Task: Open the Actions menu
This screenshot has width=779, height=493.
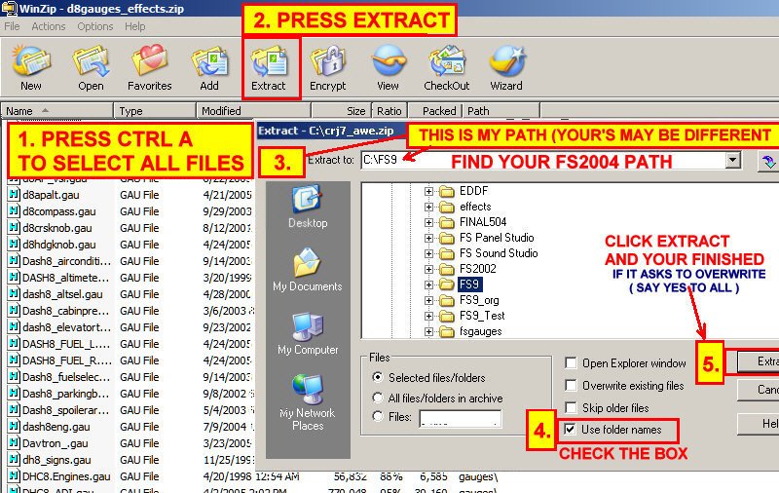Action: click(49, 26)
